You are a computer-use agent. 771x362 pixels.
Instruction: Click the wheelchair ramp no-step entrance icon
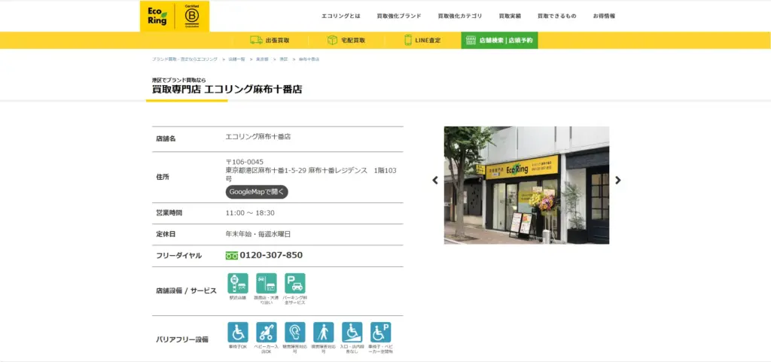352,333
